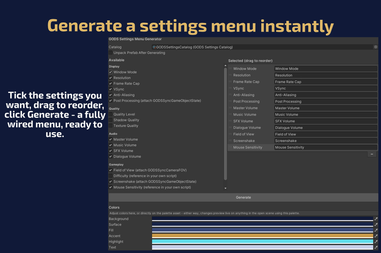Click the Fill color eyedropper icon
Viewport: 381px width, 253px height.
click(x=376, y=230)
